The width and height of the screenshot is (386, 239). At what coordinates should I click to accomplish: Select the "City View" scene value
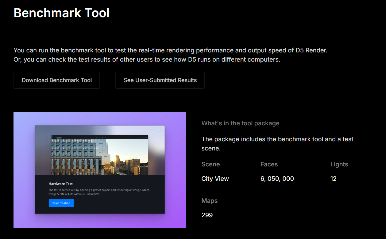point(215,179)
